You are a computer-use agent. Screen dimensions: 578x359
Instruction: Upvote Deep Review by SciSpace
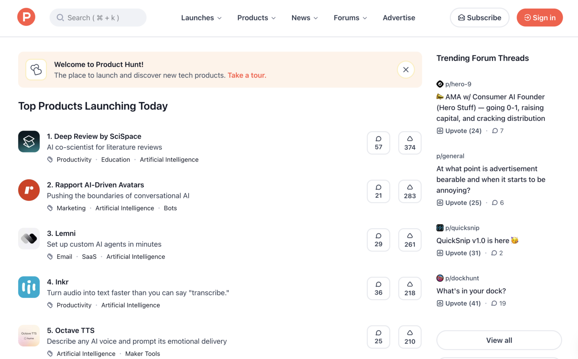410,143
